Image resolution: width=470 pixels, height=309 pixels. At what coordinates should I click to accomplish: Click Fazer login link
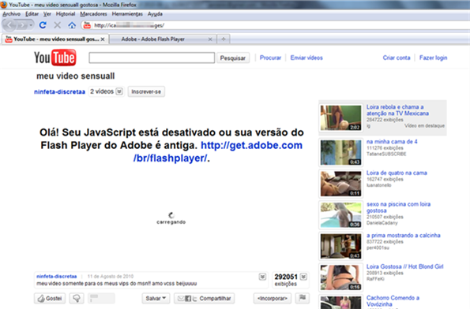(433, 58)
